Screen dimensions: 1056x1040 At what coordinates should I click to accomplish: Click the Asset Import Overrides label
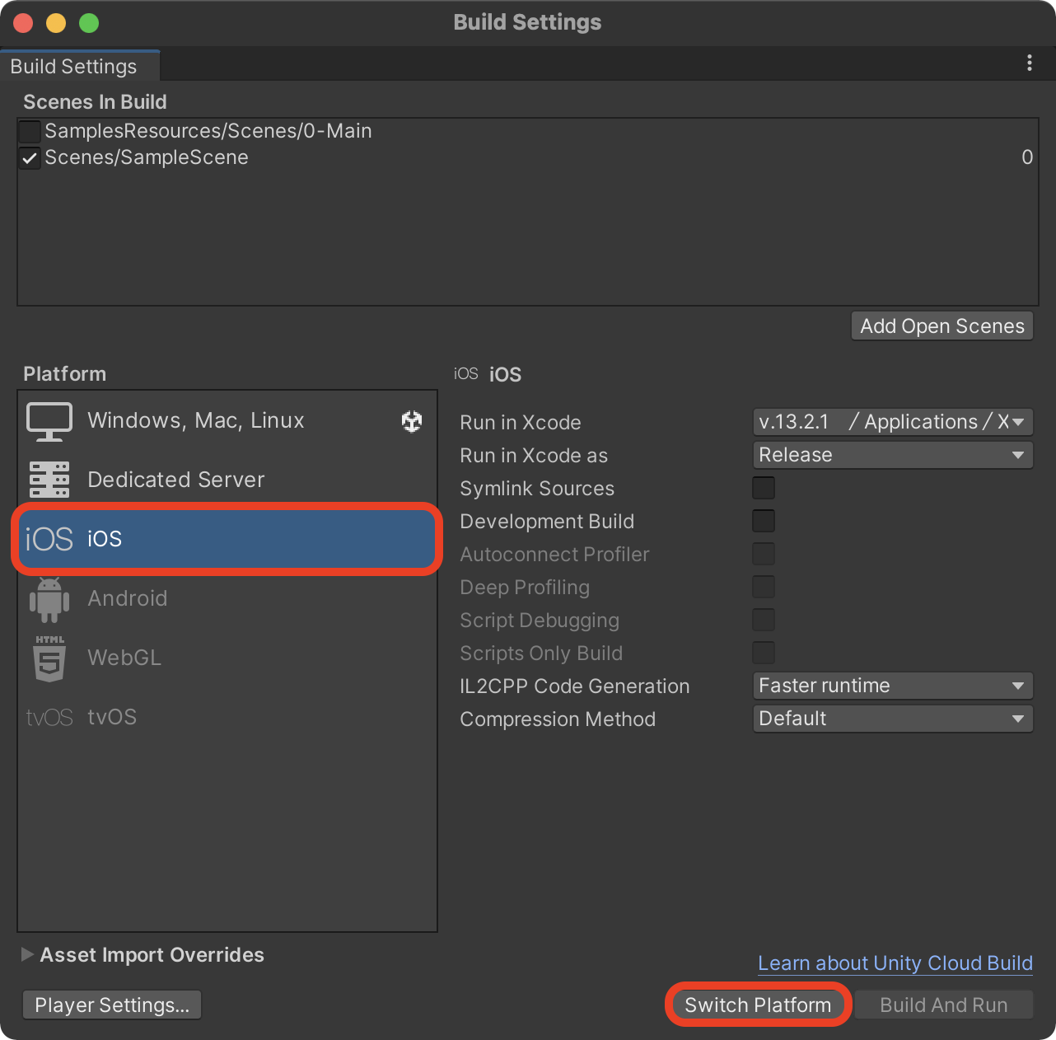[x=152, y=954]
